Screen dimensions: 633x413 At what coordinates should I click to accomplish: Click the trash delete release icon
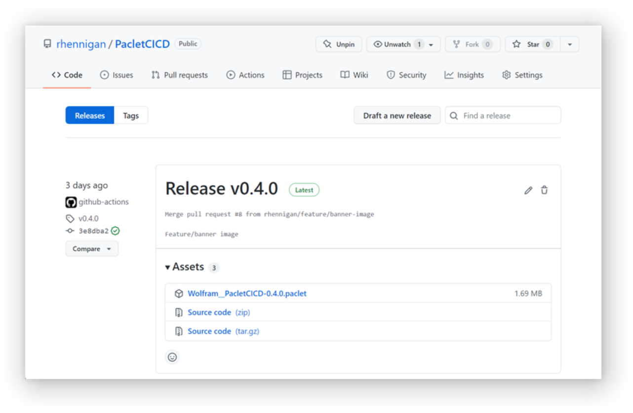544,190
